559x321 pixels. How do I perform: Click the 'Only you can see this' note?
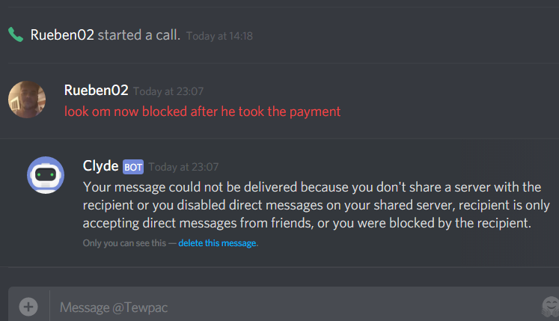click(124, 243)
